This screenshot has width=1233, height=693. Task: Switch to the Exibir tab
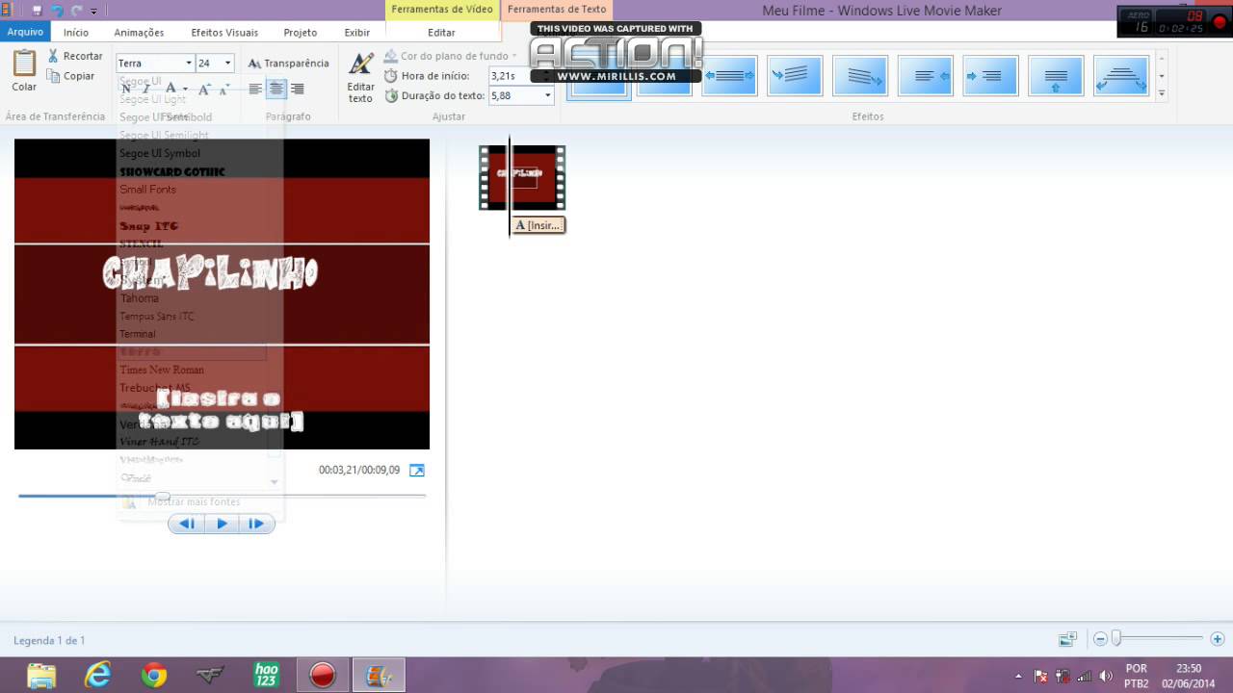click(x=357, y=32)
